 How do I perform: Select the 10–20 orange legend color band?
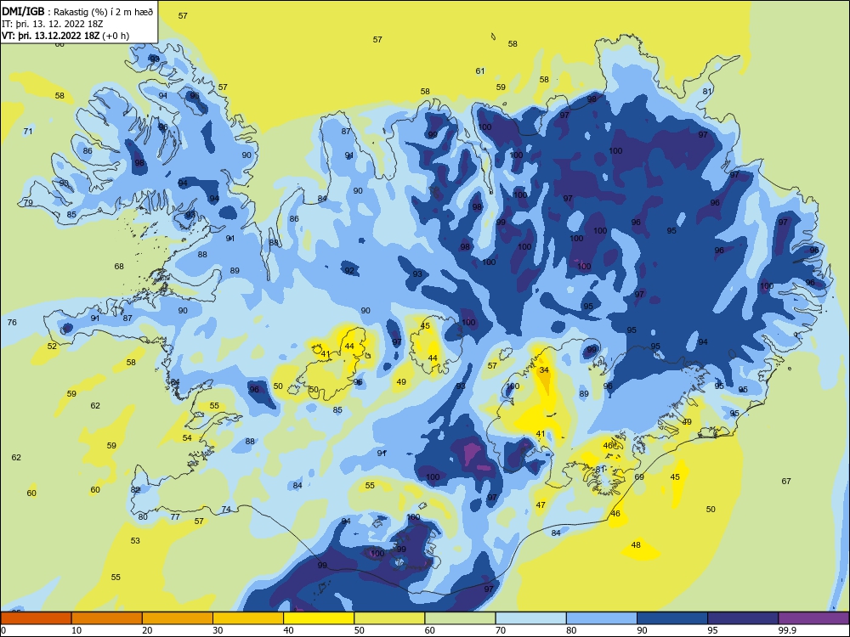107,618
